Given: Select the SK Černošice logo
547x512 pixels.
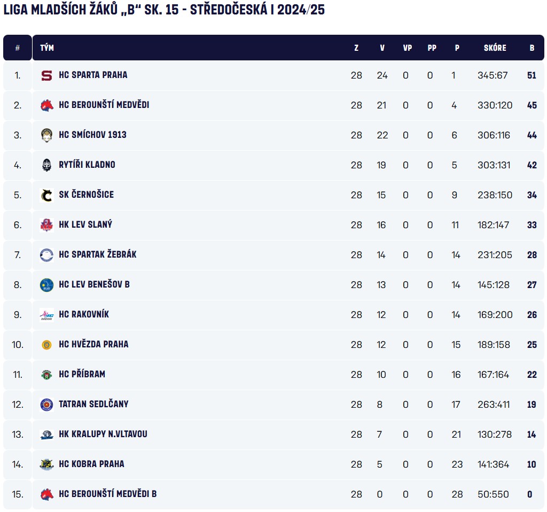Looking at the screenshot, I should (x=47, y=195).
